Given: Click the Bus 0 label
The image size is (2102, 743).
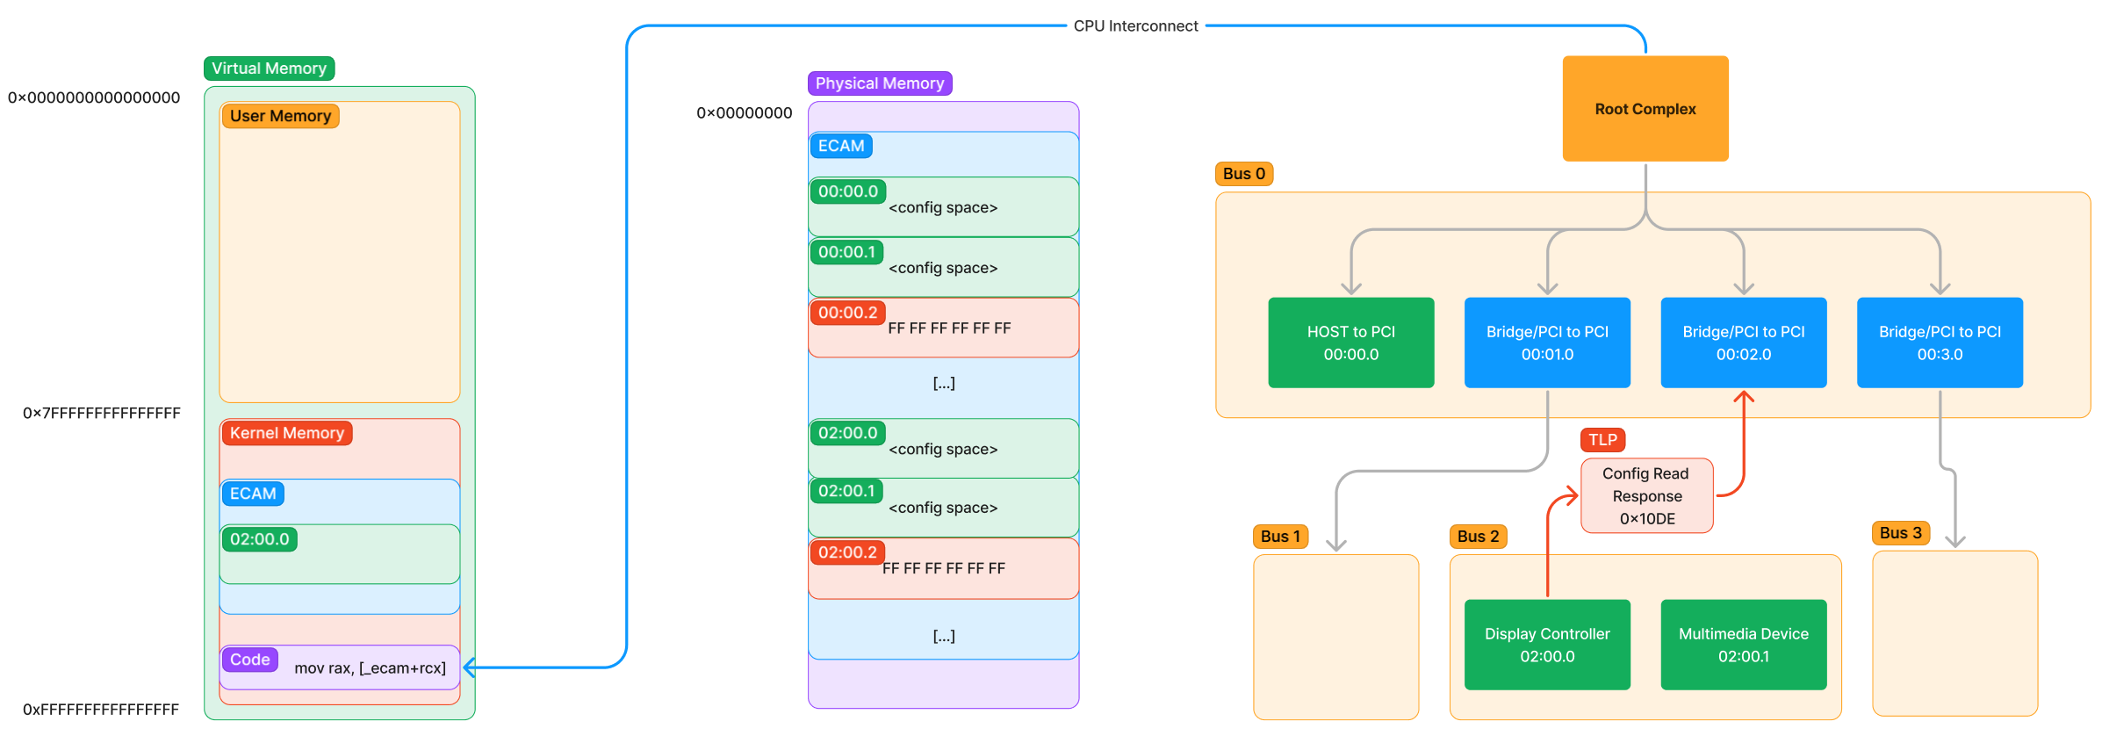Looking at the screenshot, I should [1243, 174].
